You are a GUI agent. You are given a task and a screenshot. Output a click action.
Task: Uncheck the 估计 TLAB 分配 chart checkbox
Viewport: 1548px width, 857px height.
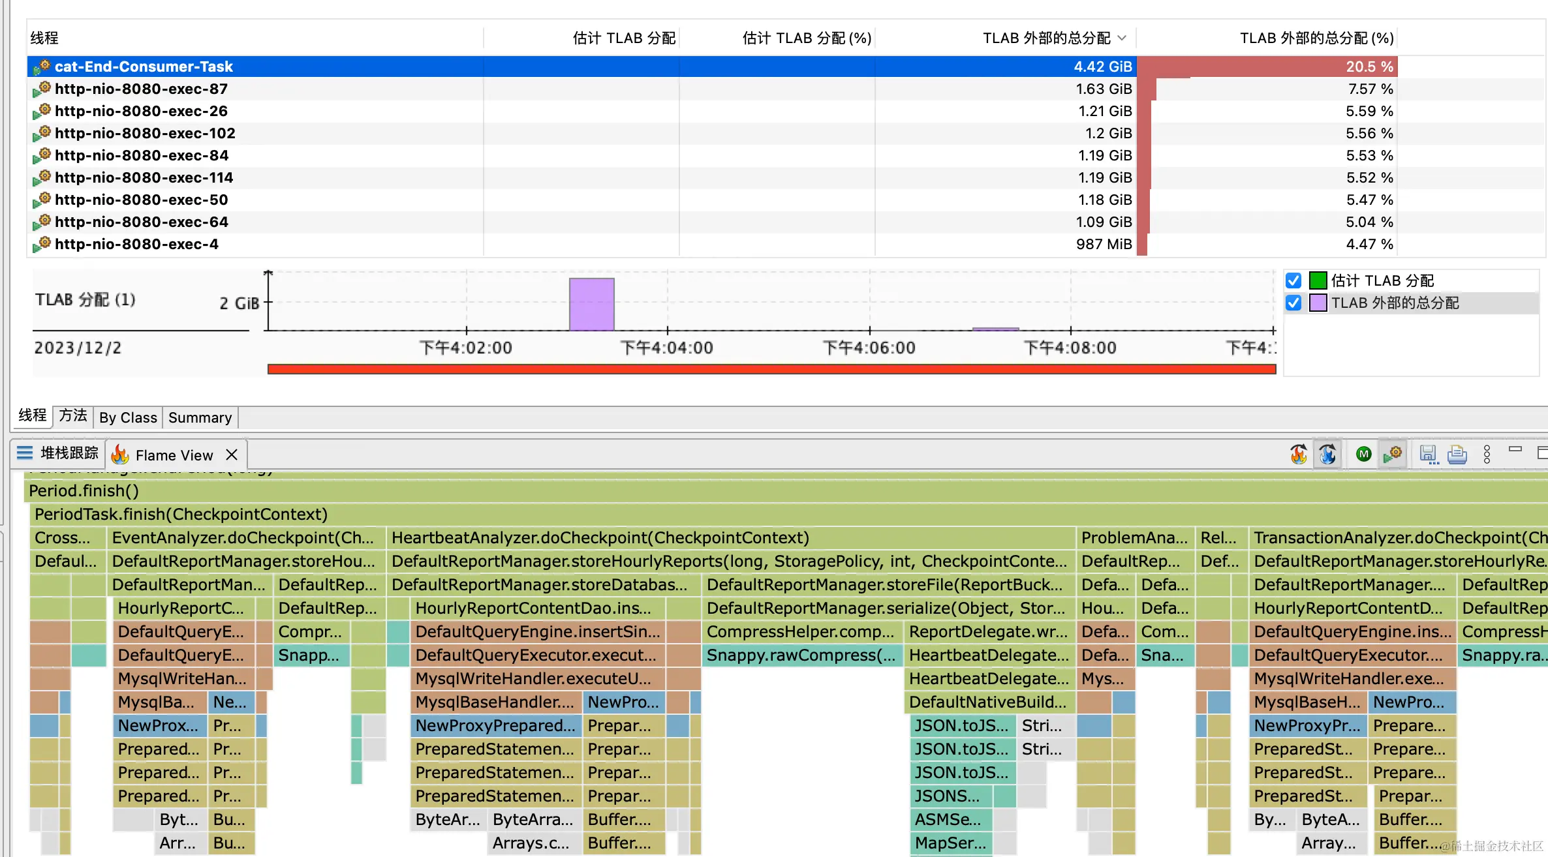[x=1293, y=280]
